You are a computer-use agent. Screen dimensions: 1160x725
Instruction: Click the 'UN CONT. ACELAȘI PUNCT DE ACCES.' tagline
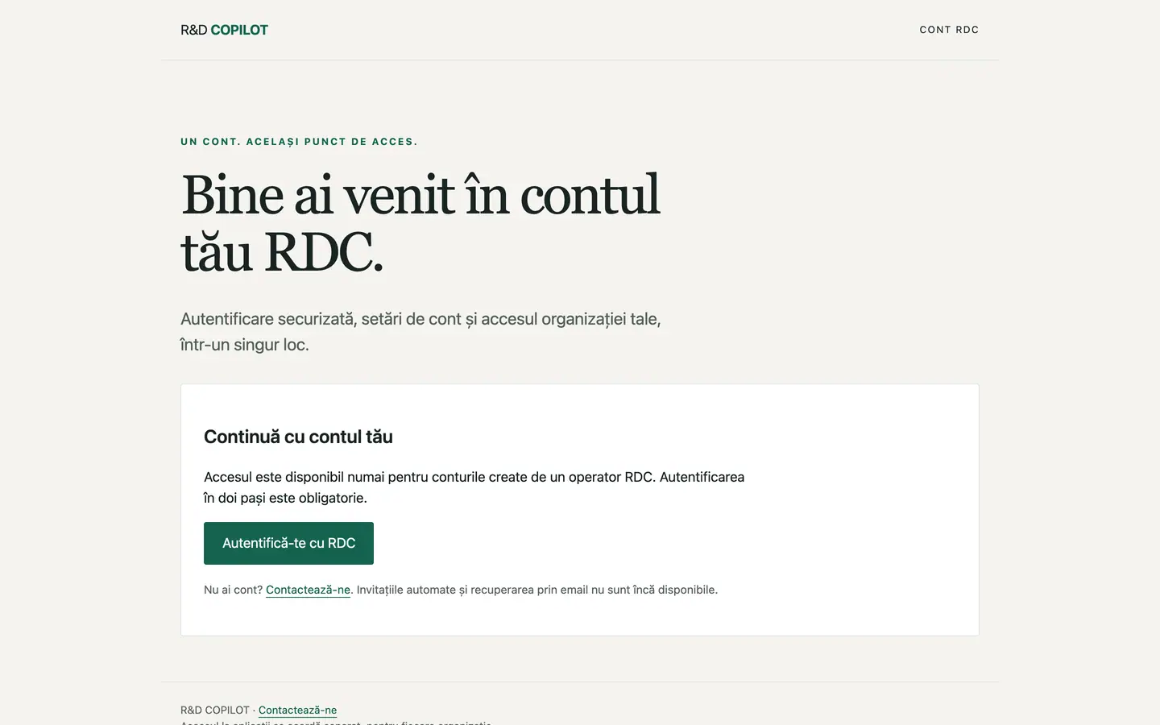pyautogui.click(x=299, y=142)
